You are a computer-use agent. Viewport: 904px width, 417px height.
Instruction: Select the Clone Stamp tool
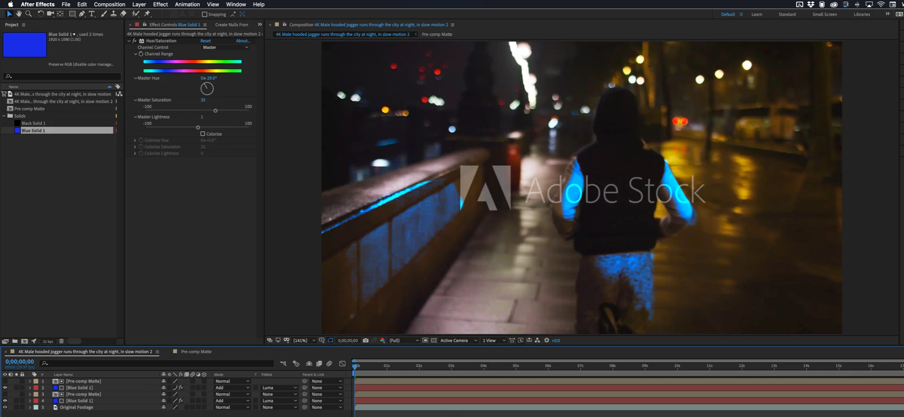point(113,14)
